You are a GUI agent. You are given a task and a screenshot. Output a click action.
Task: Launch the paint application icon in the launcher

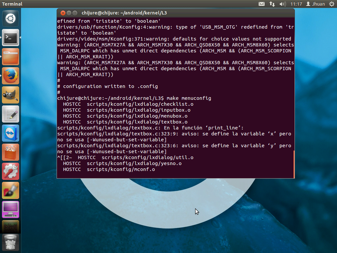coord(10,190)
